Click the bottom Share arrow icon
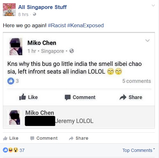159x158 pixels. tap(71, 138)
